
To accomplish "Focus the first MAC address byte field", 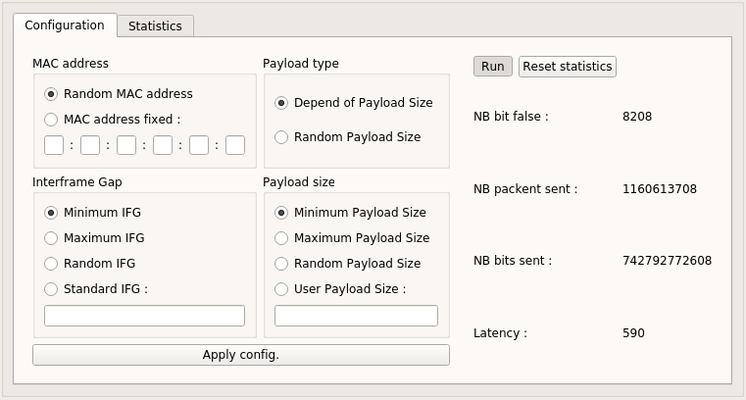I will click(x=54, y=145).
